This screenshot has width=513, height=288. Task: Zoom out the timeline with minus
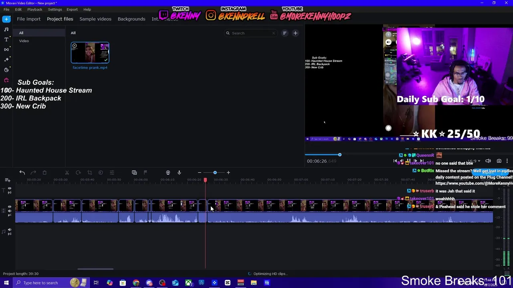click(199, 172)
